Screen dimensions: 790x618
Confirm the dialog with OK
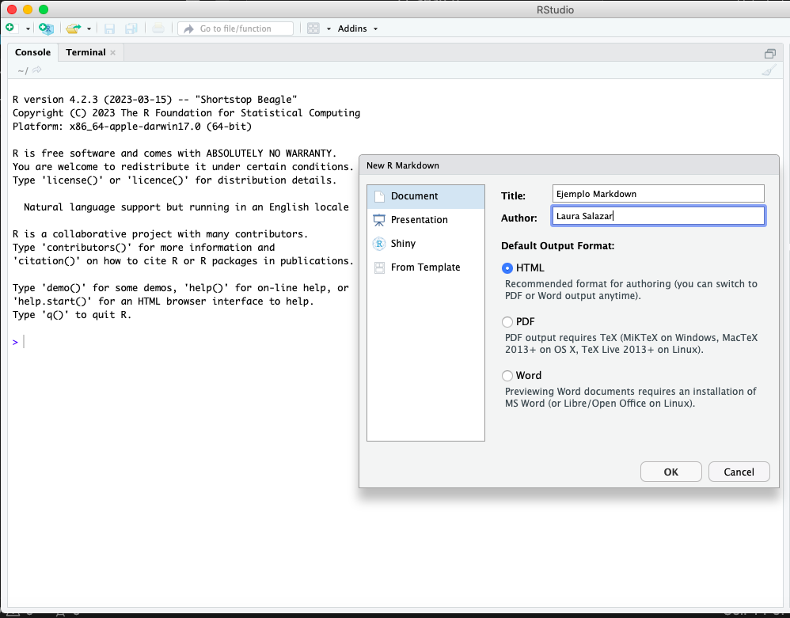[670, 472]
